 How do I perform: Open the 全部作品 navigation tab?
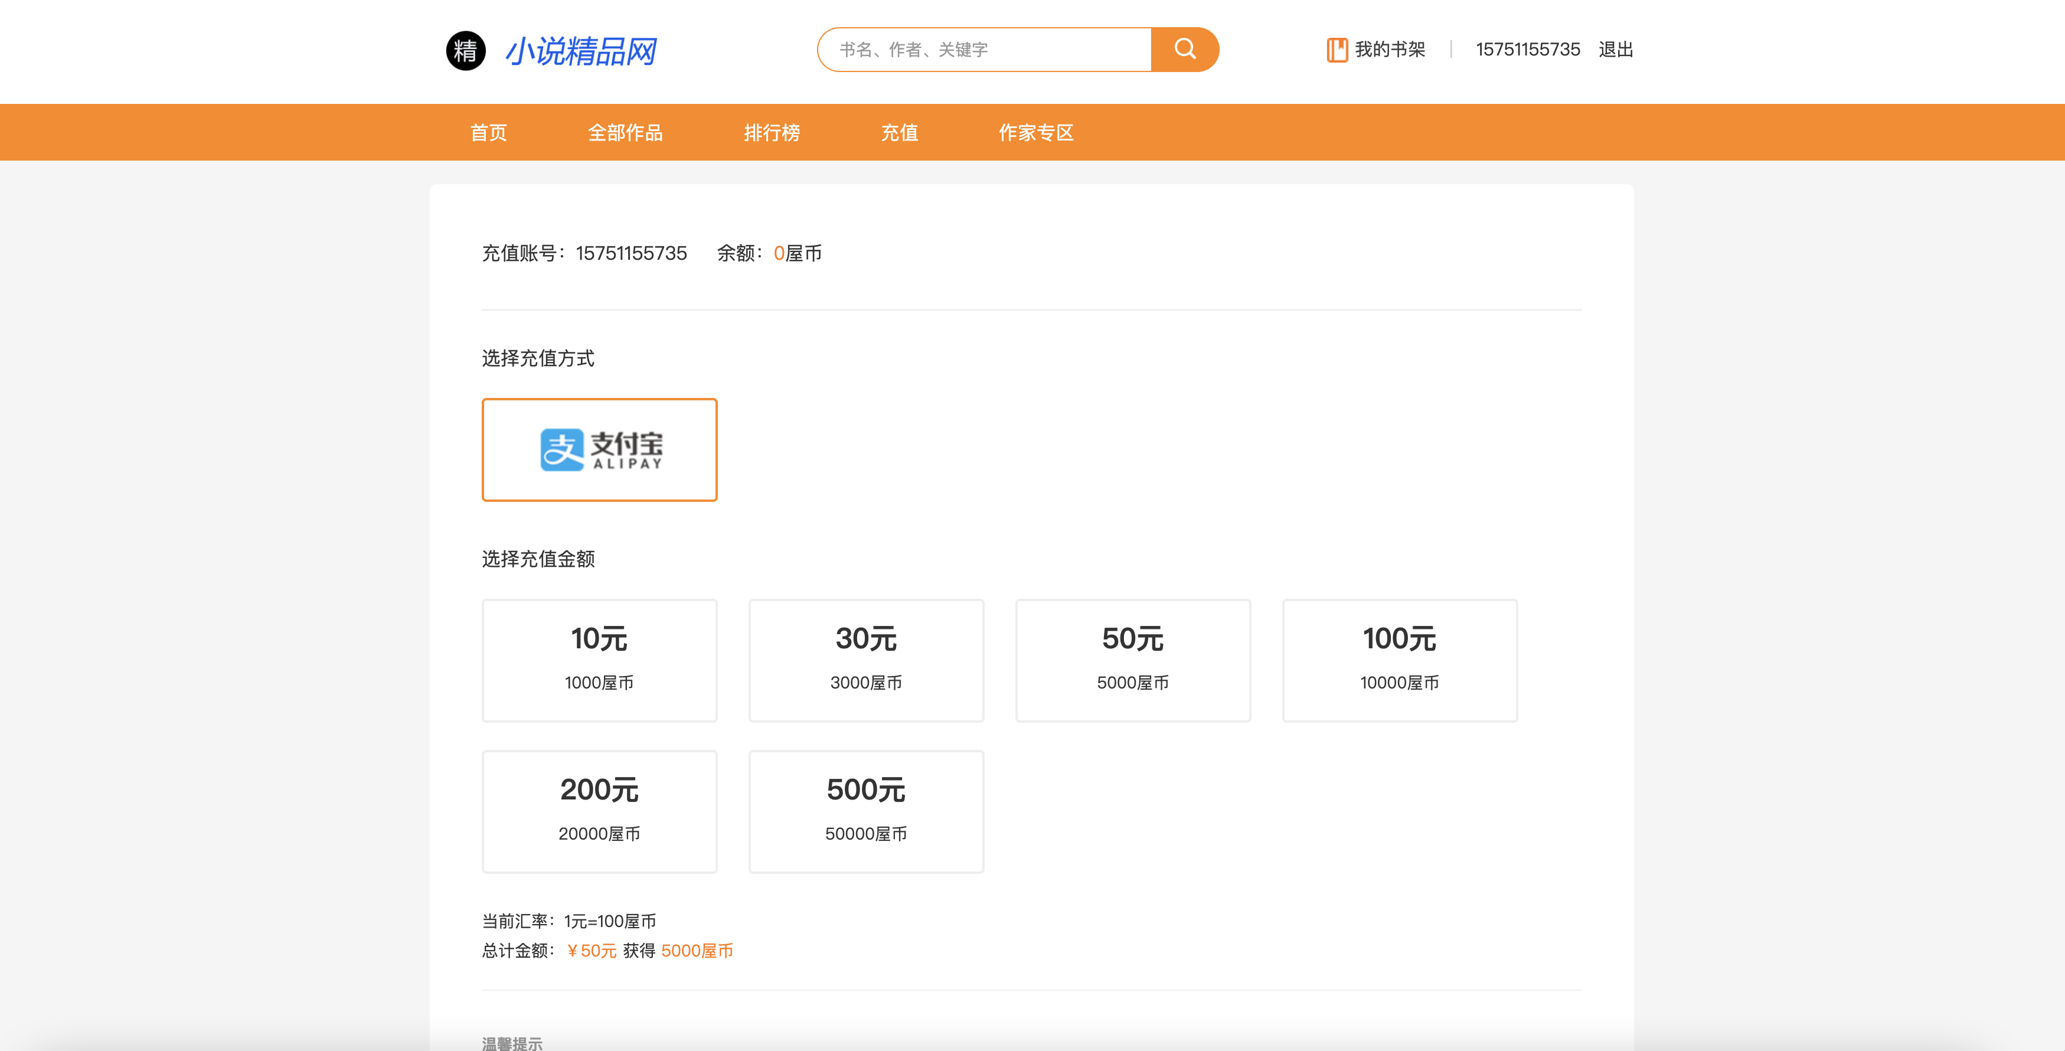[x=625, y=132]
